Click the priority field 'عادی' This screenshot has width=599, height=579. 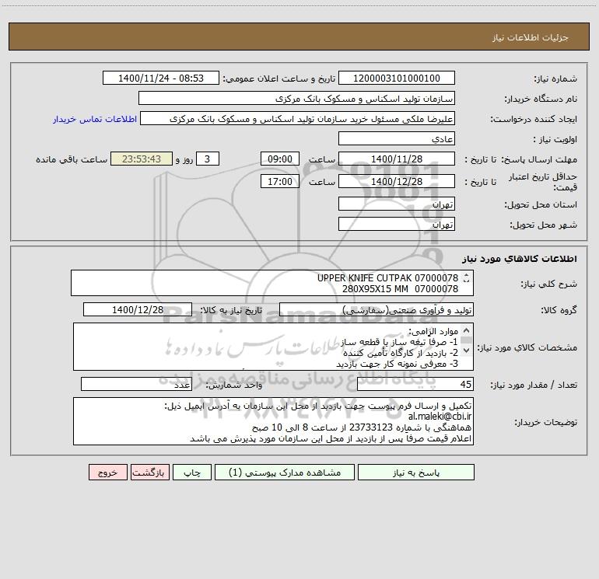click(397, 138)
